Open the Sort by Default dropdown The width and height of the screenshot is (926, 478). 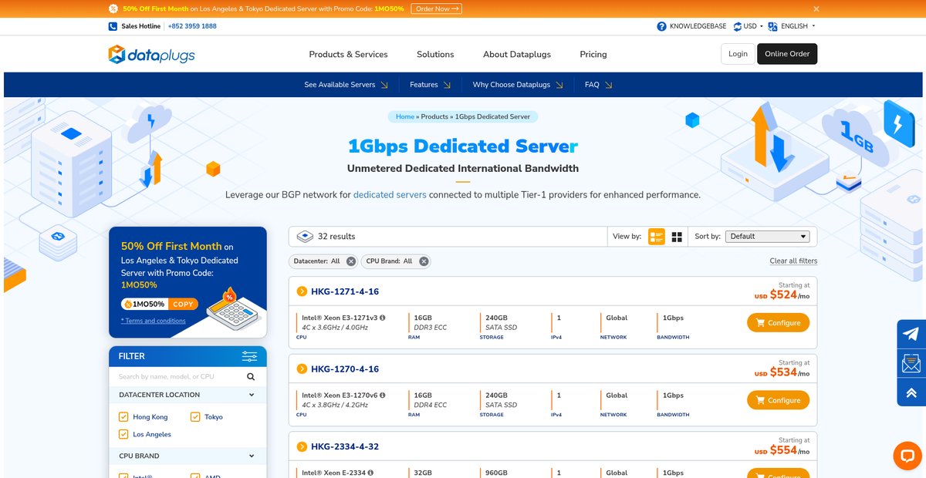767,237
